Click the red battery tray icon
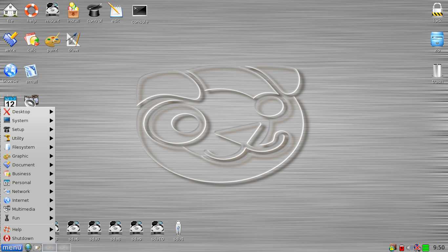The image size is (448, 252). (x=402, y=248)
